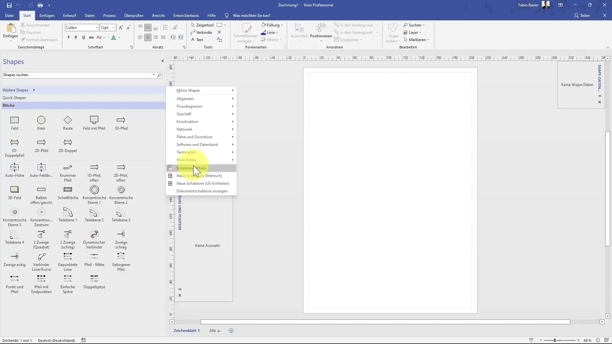Collapse the Shapes pane arrow
Image resolution: width=612 pixels, height=344 pixels.
point(163,61)
